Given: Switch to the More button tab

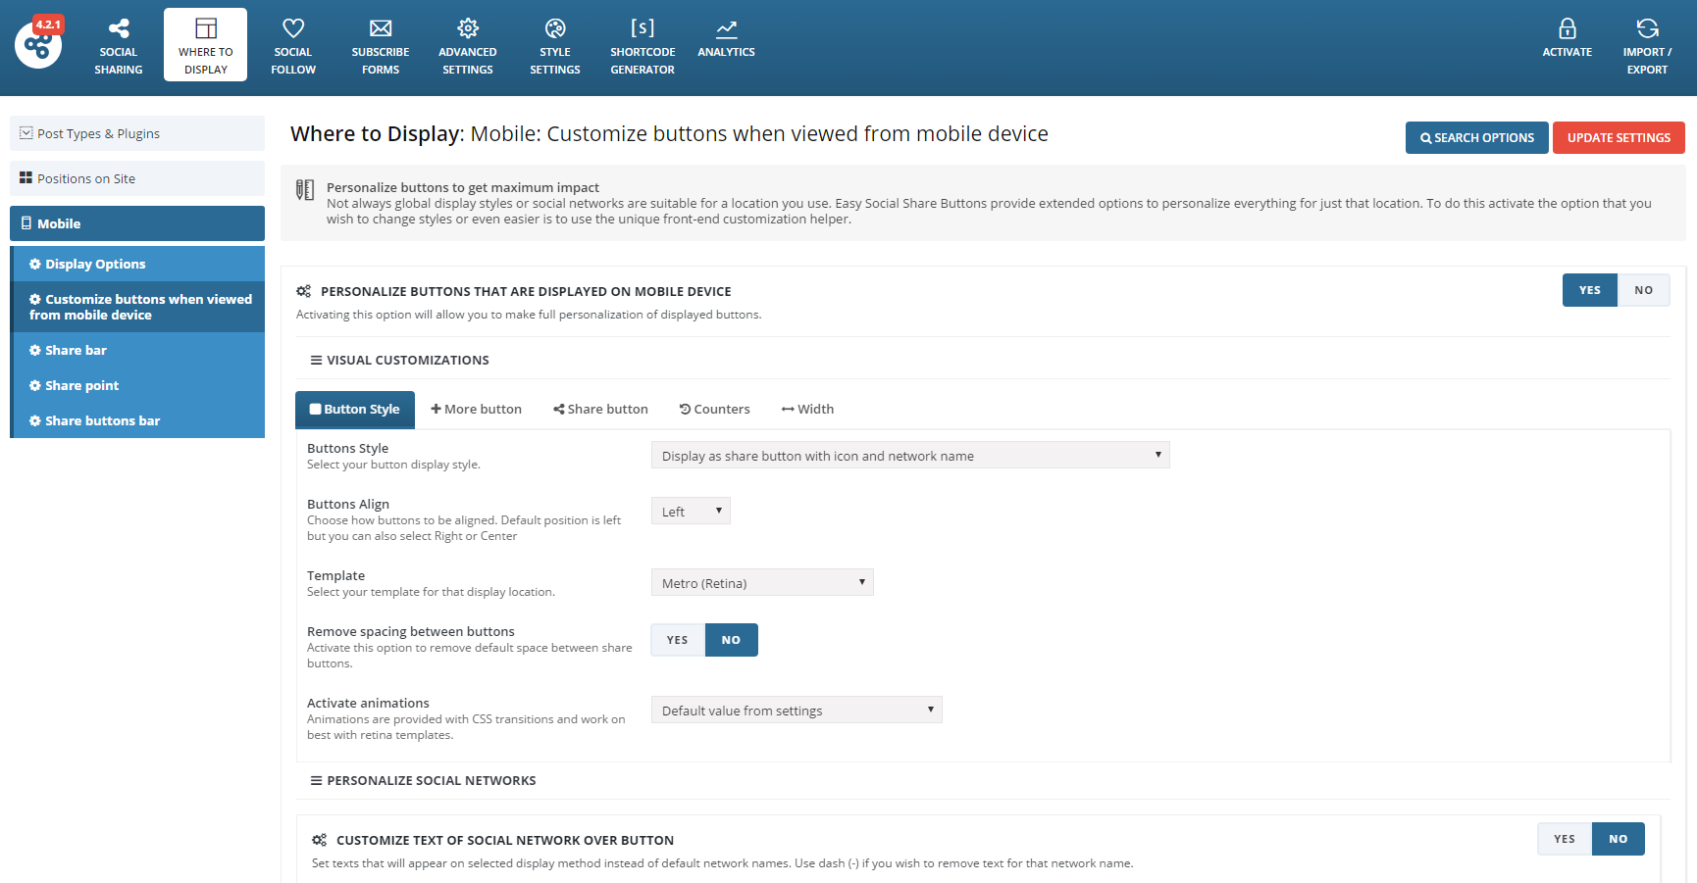Looking at the screenshot, I should [476, 410].
